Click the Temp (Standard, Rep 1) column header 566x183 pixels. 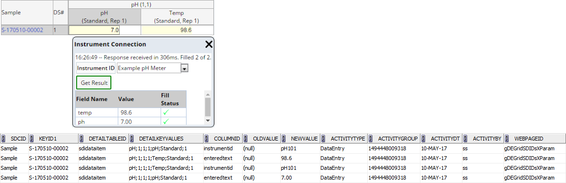[177, 17]
